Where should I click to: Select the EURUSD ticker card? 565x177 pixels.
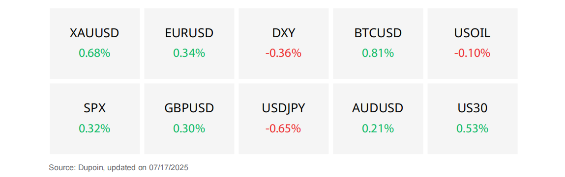189,44
